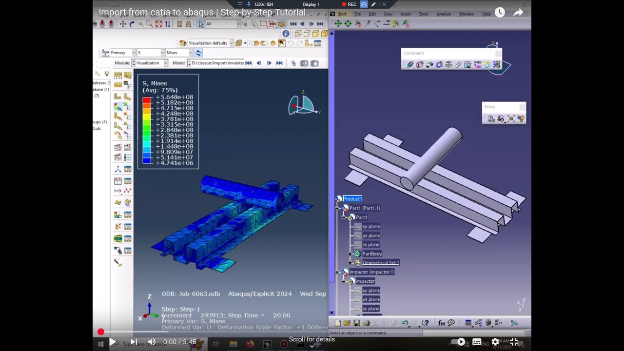This screenshot has height=351, width=624.
Task: Click the pencil annotate icon in recorder bar
Action: tap(373, 4)
